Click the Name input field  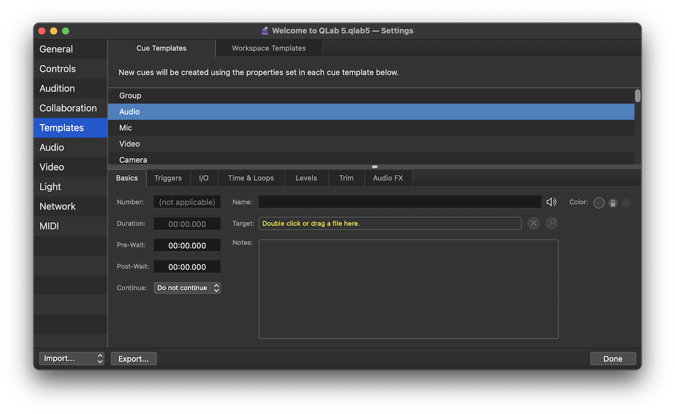tap(400, 202)
